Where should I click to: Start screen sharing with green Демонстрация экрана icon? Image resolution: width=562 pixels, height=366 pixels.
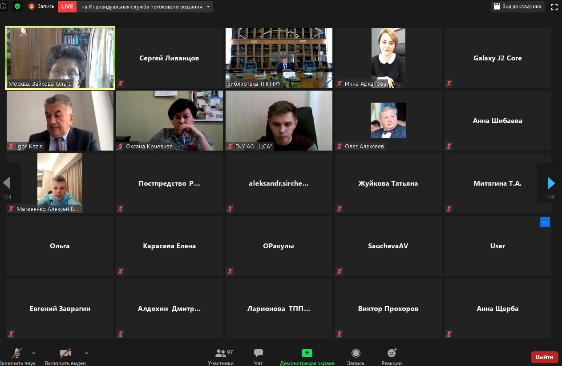307,354
